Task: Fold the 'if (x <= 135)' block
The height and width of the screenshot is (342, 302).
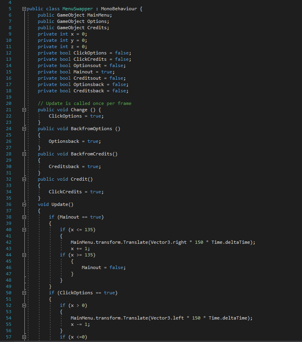Action: pyautogui.click(x=24, y=230)
